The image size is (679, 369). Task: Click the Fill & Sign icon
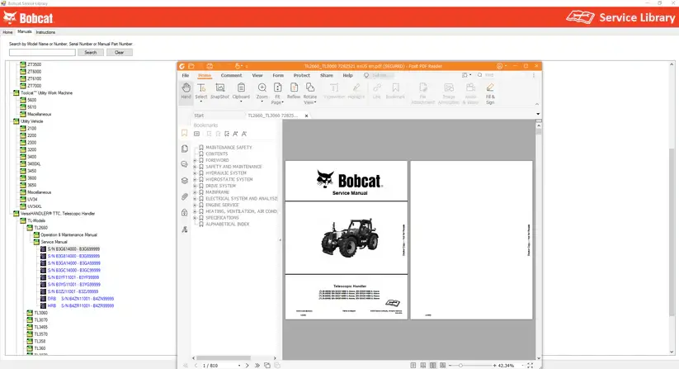click(x=490, y=91)
